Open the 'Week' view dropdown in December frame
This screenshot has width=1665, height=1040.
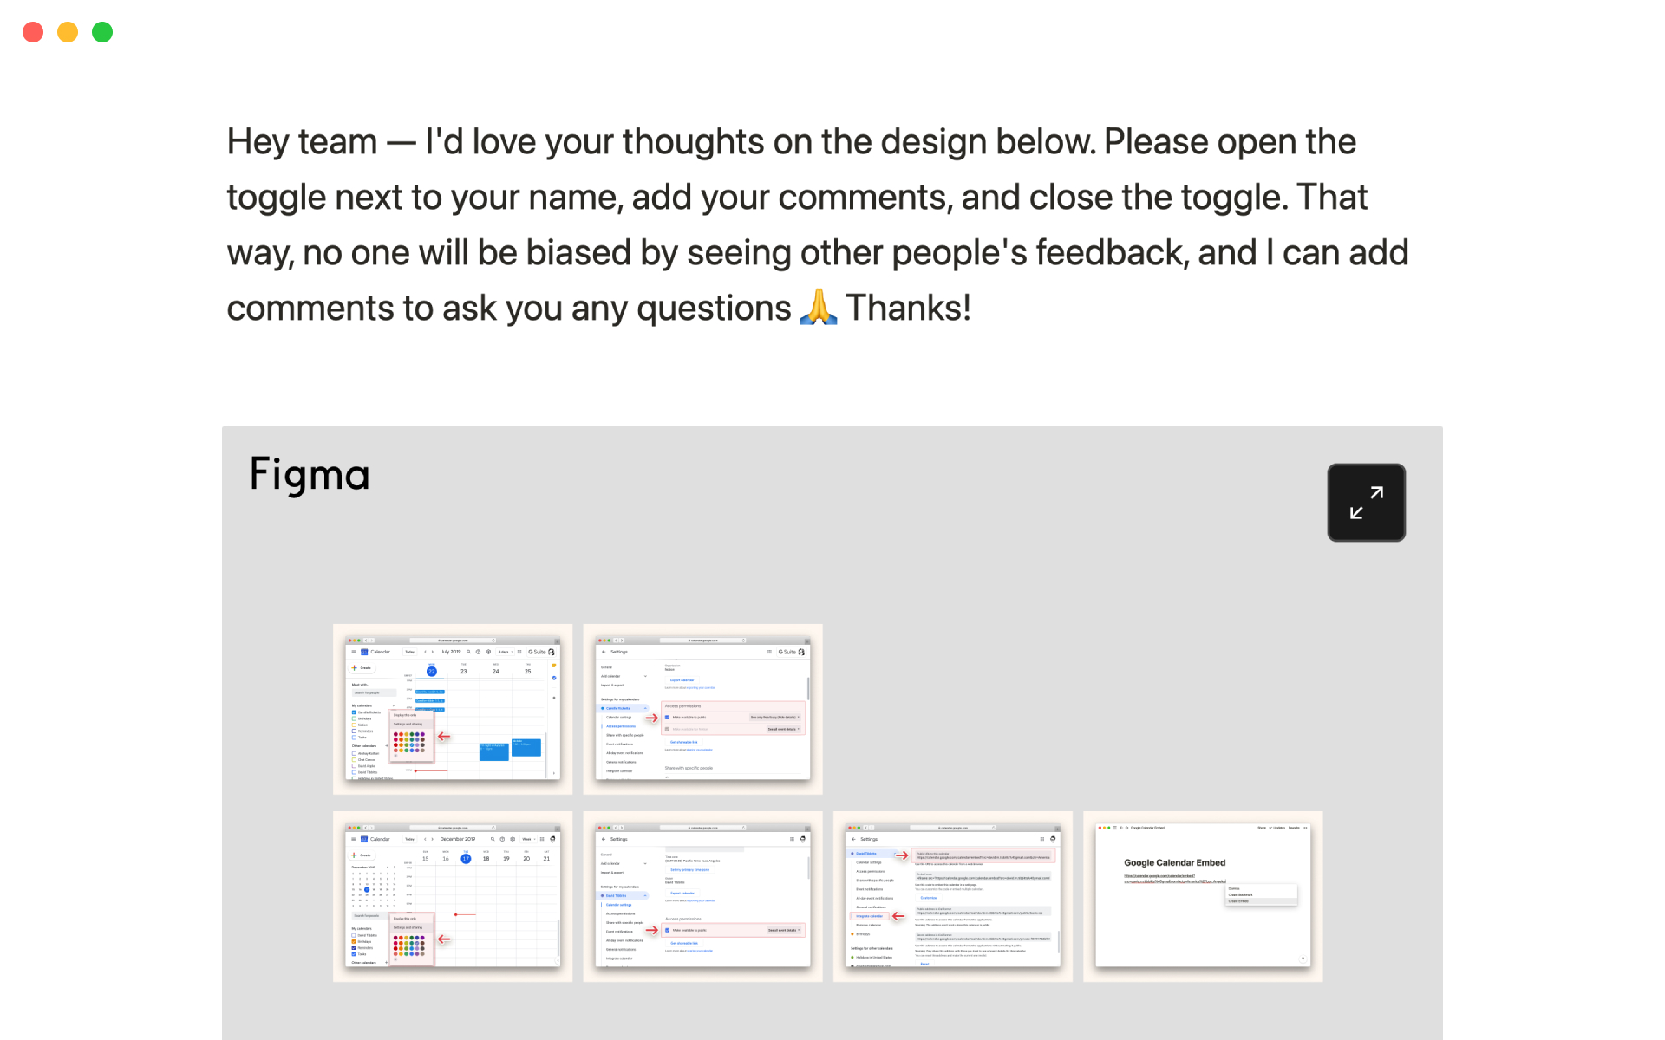(x=527, y=839)
